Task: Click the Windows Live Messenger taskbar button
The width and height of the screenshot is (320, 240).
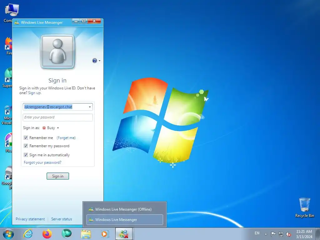Action: 124,234
